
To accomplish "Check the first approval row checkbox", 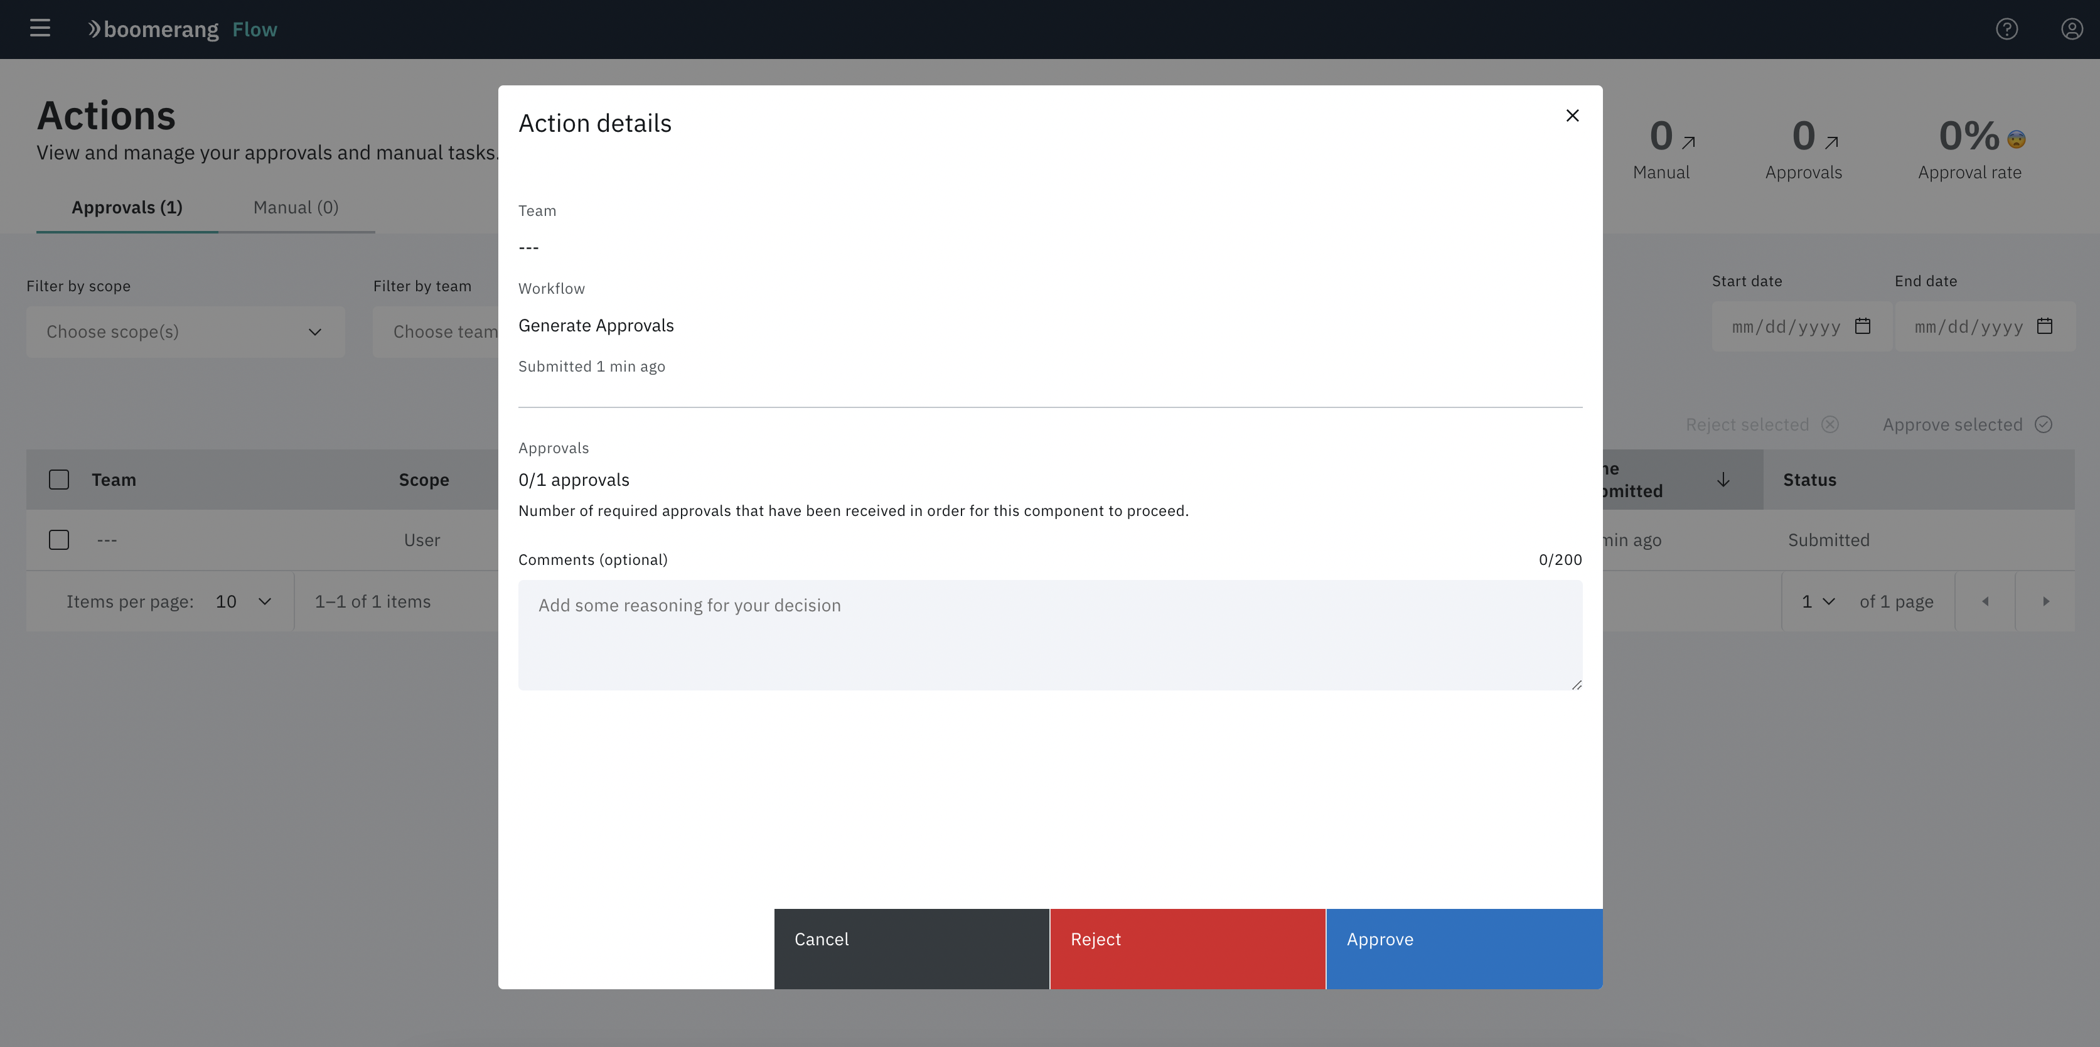I will click(x=59, y=540).
